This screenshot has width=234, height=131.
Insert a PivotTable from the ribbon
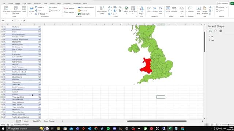pos(6,10)
